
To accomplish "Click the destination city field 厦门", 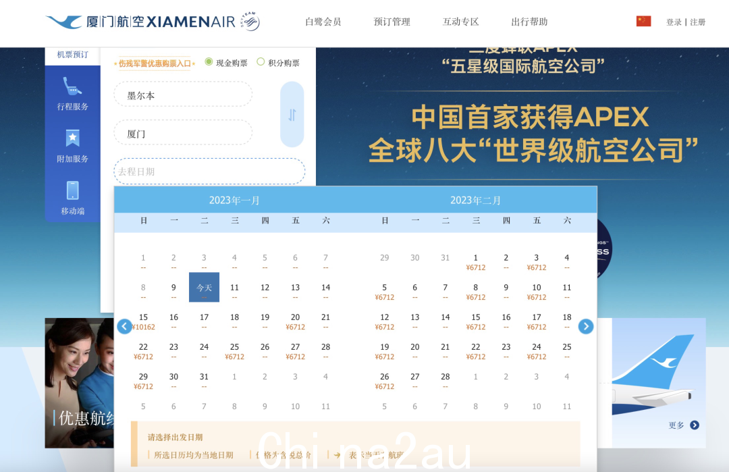I will pyautogui.click(x=183, y=134).
